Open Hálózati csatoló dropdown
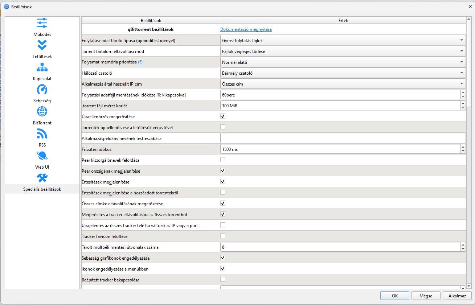This screenshot has width=475, height=305. click(343, 73)
